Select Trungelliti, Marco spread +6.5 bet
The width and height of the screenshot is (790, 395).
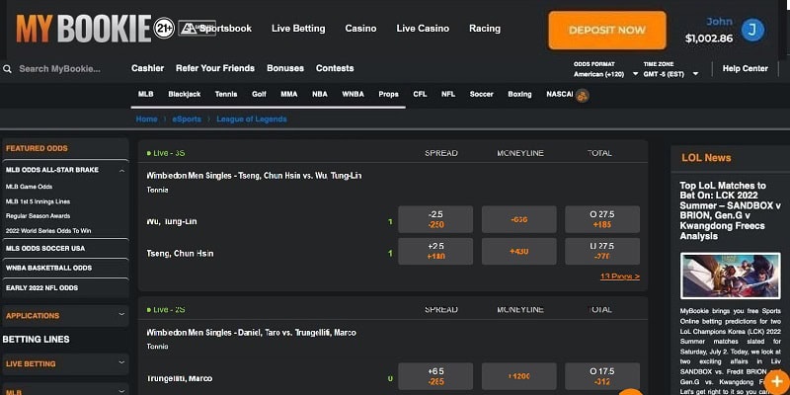[435, 376]
